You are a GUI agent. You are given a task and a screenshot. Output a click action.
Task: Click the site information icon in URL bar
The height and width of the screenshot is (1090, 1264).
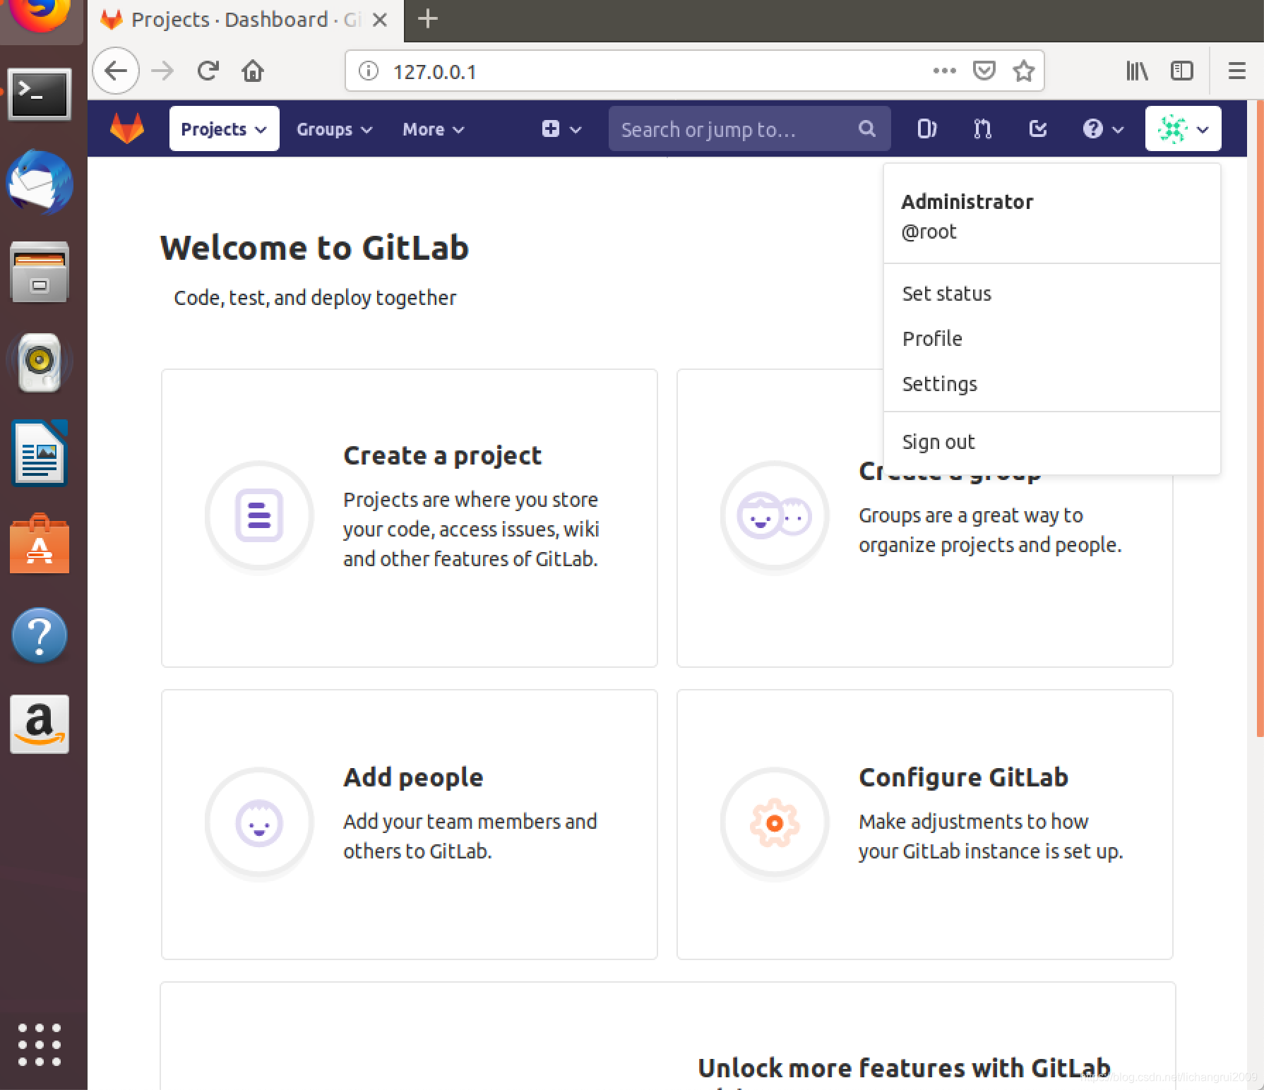click(369, 71)
